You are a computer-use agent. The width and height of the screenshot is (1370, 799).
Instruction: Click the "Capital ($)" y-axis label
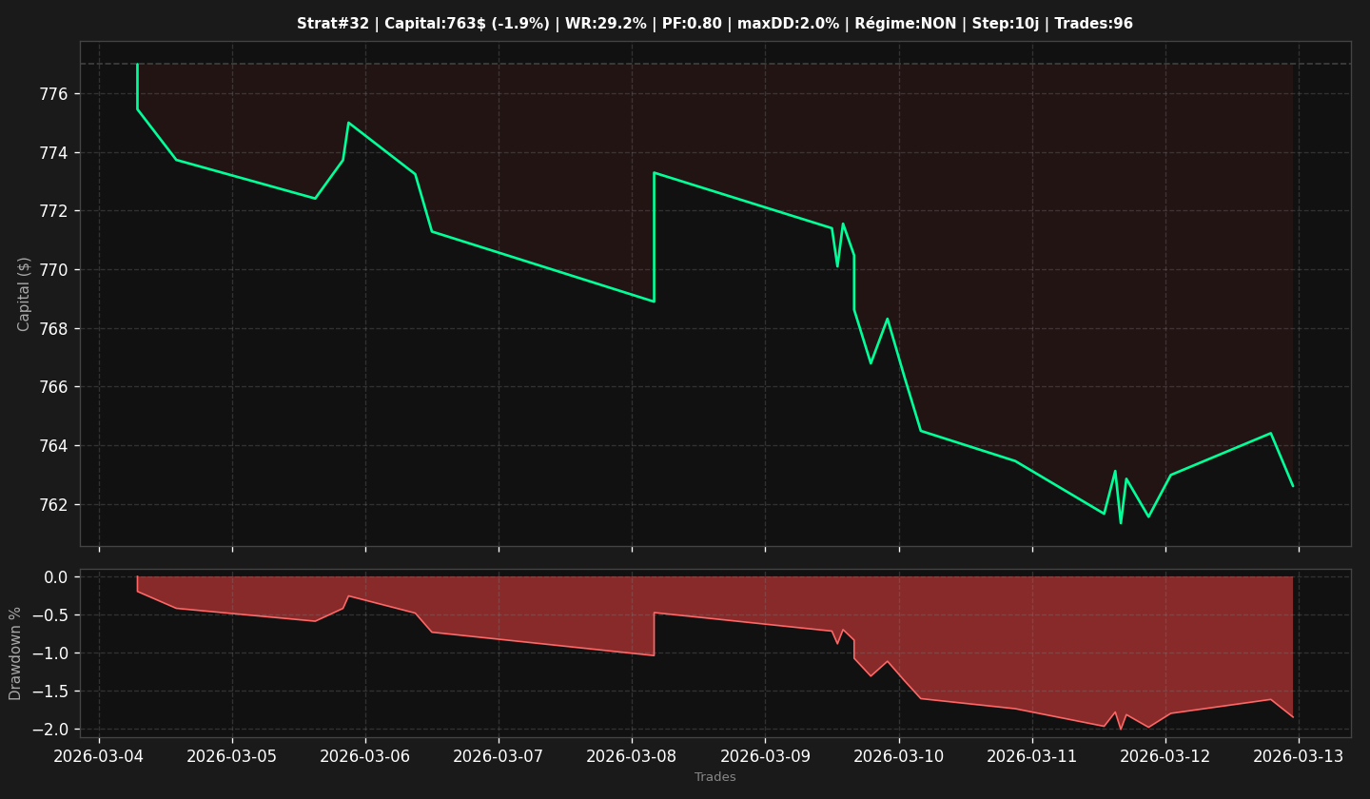[25, 293]
